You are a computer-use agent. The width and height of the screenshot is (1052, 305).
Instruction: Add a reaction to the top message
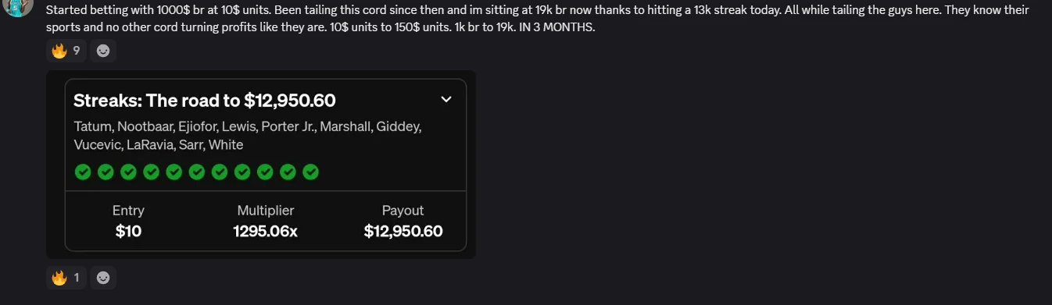tap(103, 51)
